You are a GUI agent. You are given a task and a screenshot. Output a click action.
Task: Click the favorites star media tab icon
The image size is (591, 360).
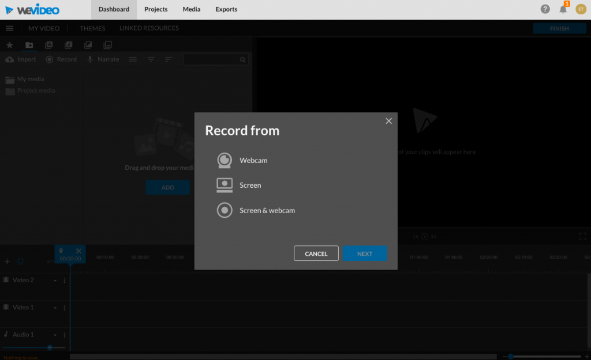pyautogui.click(x=9, y=45)
